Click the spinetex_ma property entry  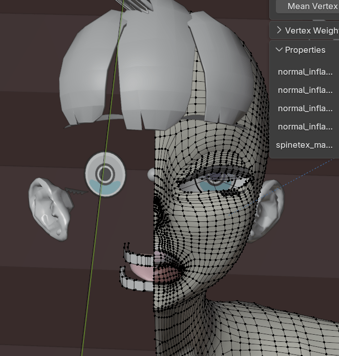304,145
